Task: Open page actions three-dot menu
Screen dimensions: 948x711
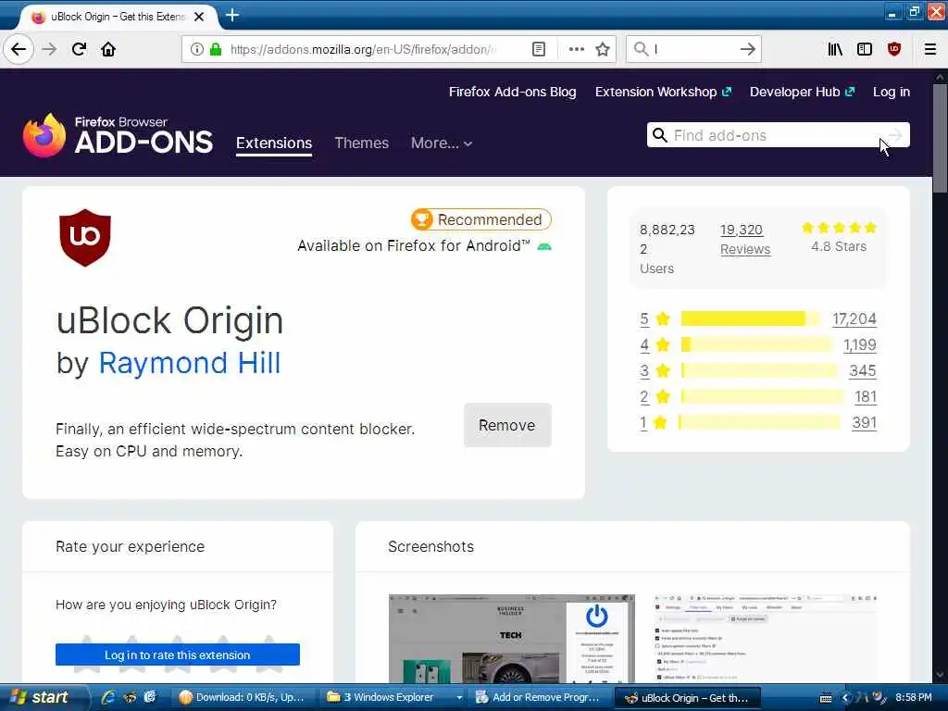Action: pyautogui.click(x=576, y=49)
